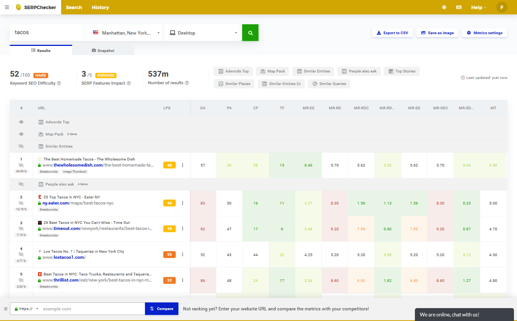Click Export to CSV button
This screenshot has width=517, height=321.
coord(392,33)
